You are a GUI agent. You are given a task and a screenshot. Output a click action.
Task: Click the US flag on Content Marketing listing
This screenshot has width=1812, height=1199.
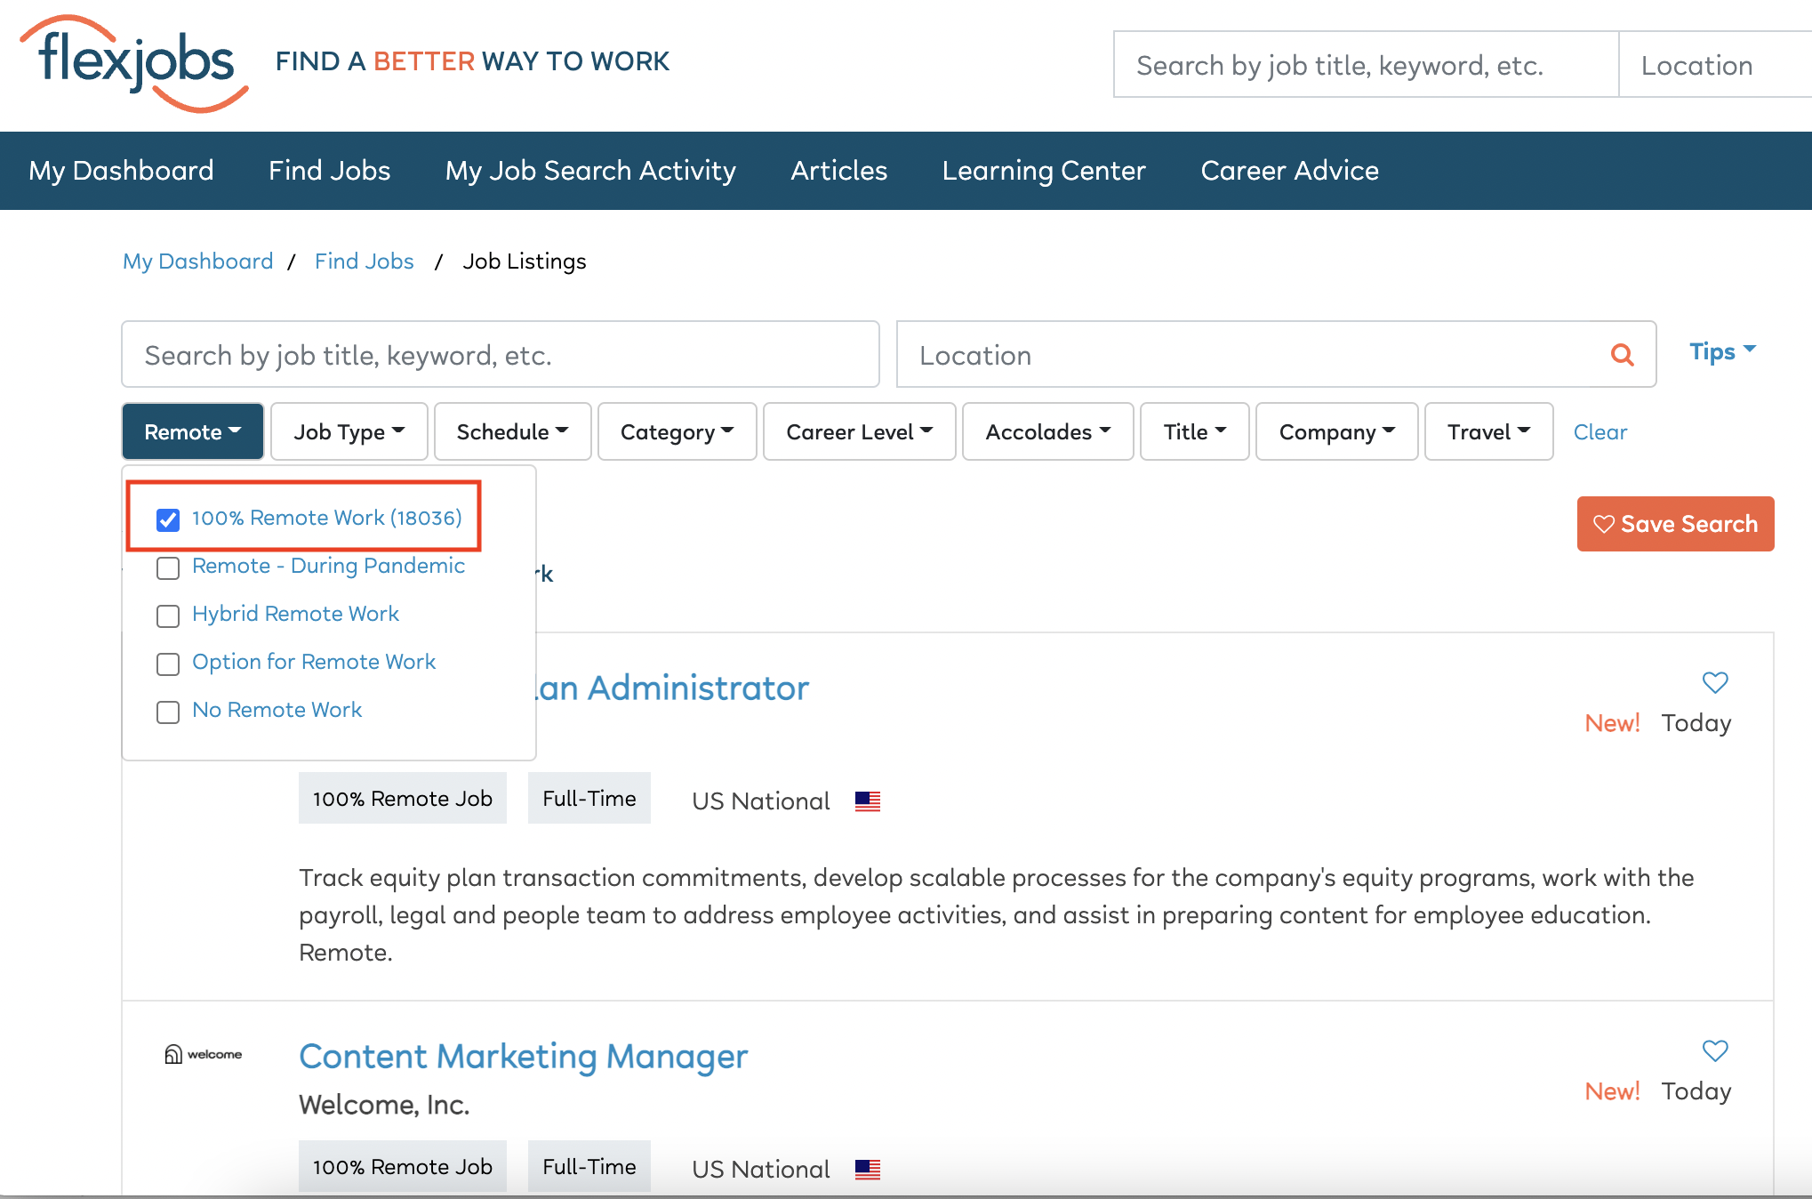point(867,1169)
